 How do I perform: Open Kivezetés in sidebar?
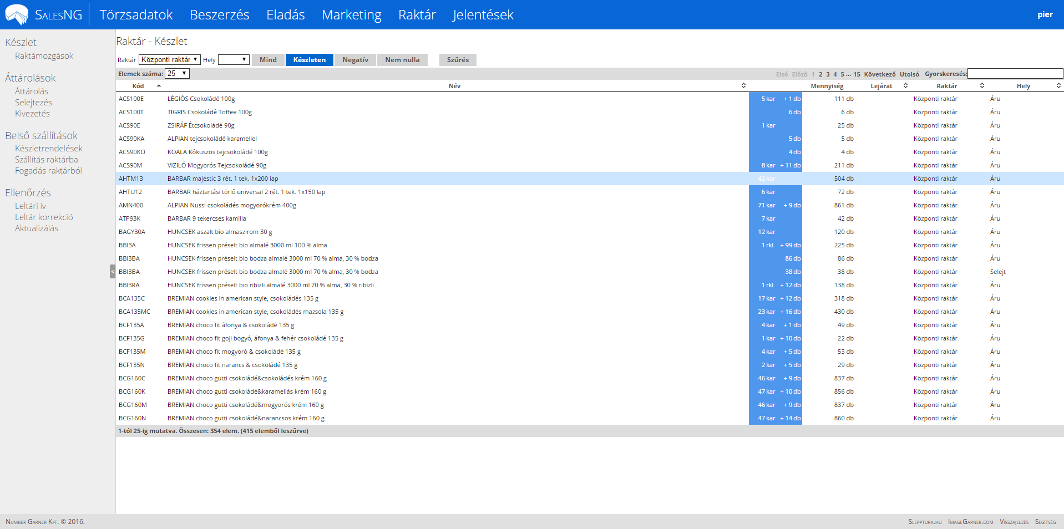[x=32, y=114]
